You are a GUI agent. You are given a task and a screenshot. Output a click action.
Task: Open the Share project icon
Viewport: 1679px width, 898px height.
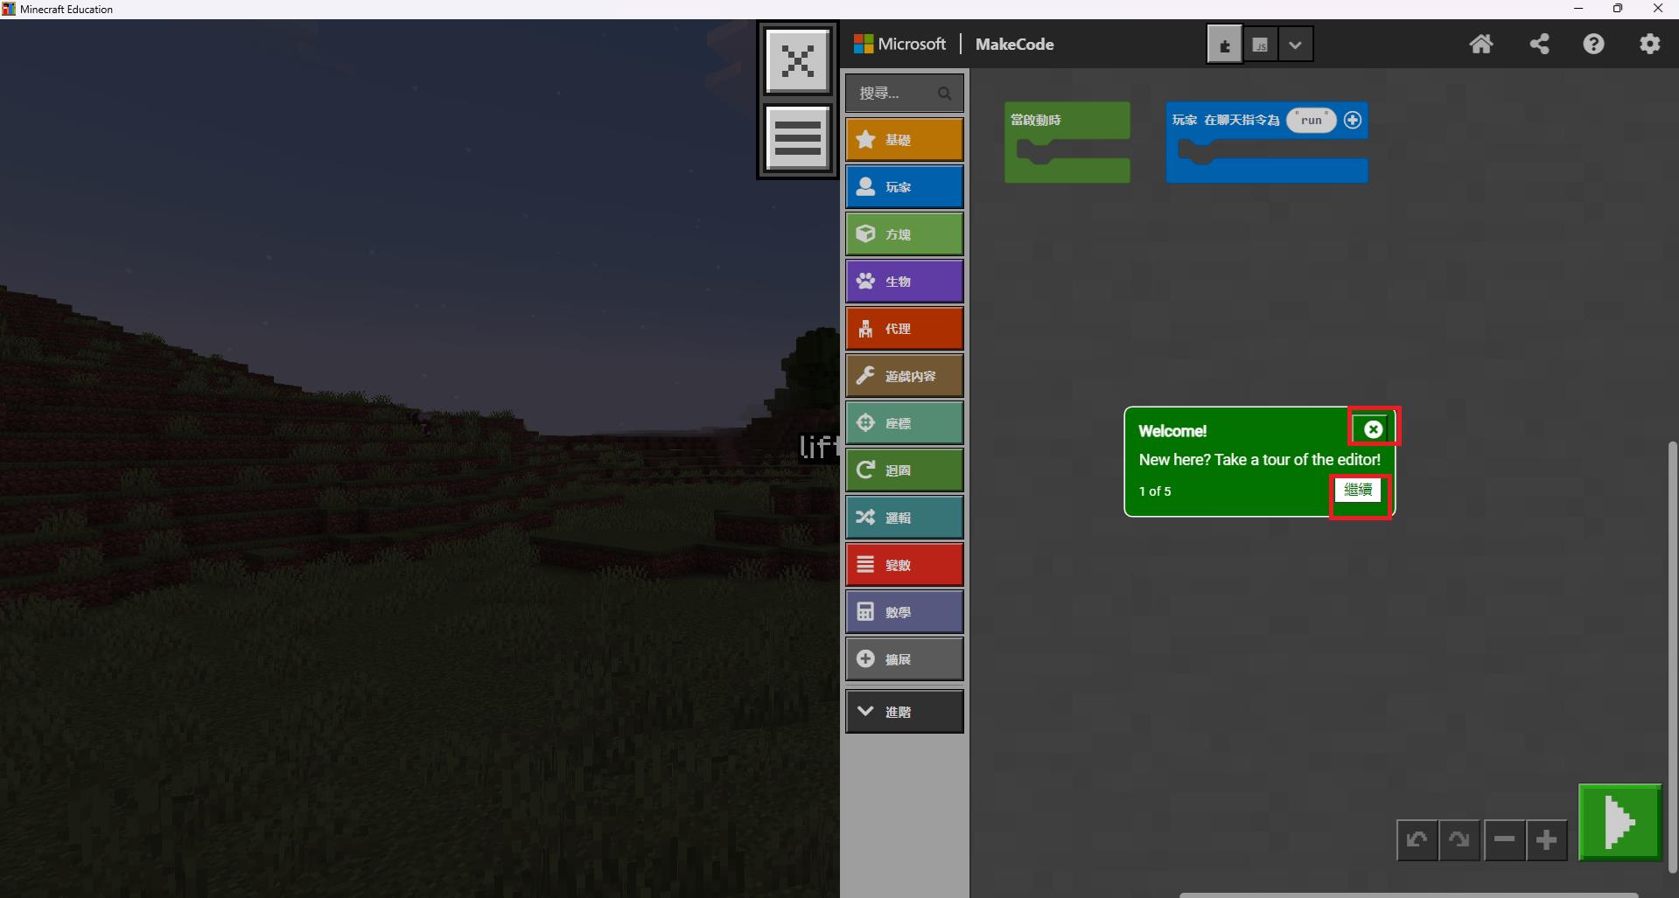(1539, 45)
